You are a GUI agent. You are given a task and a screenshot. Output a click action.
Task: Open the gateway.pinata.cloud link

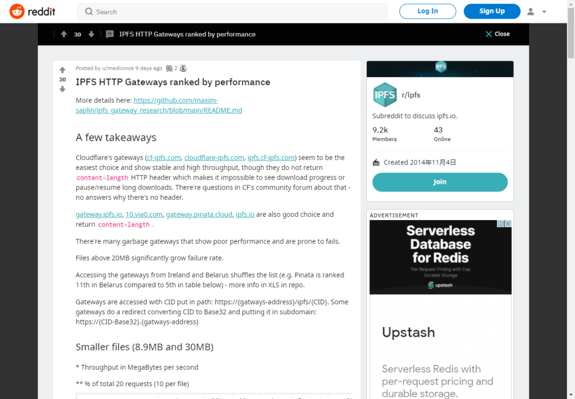click(199, 214)
